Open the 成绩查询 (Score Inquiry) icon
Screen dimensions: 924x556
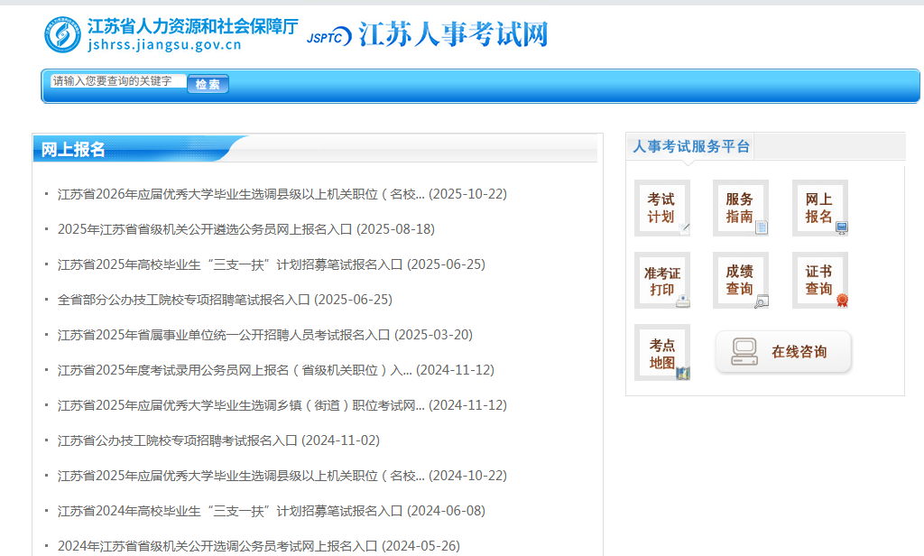pyautogui.click(x=740, y=280)
